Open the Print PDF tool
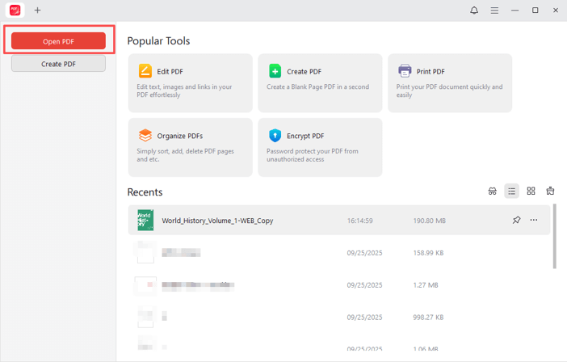 pyautogui.click(x=450, y=83)
